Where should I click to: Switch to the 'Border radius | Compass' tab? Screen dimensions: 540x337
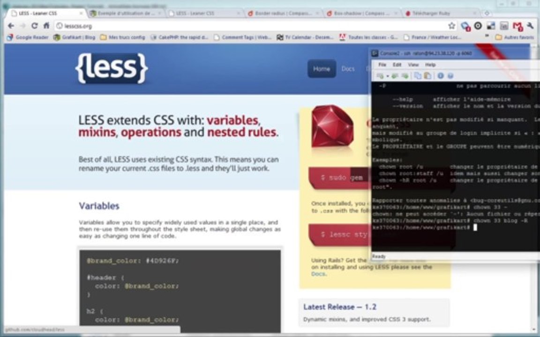[284, 14]
